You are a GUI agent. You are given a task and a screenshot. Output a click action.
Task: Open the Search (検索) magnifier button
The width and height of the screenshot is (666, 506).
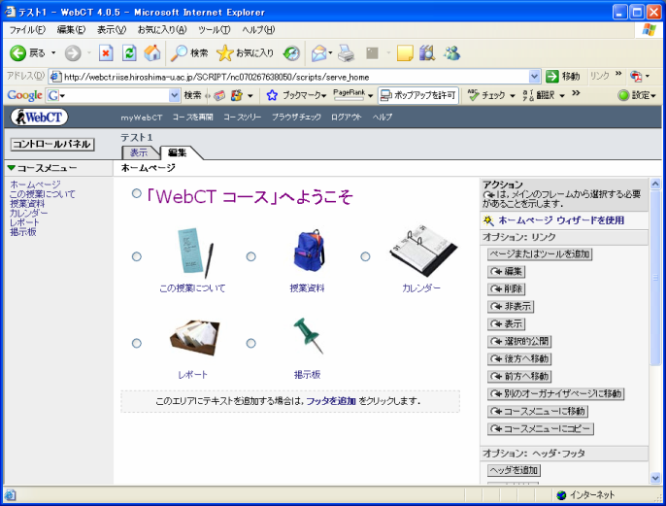pyautogui.click(x=189, y=53)
